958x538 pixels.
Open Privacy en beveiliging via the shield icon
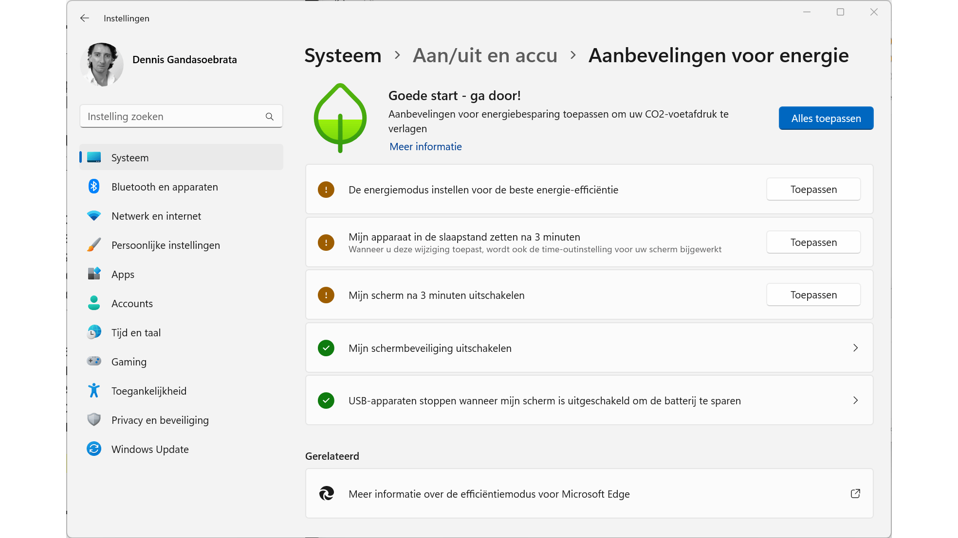(94, 420)
